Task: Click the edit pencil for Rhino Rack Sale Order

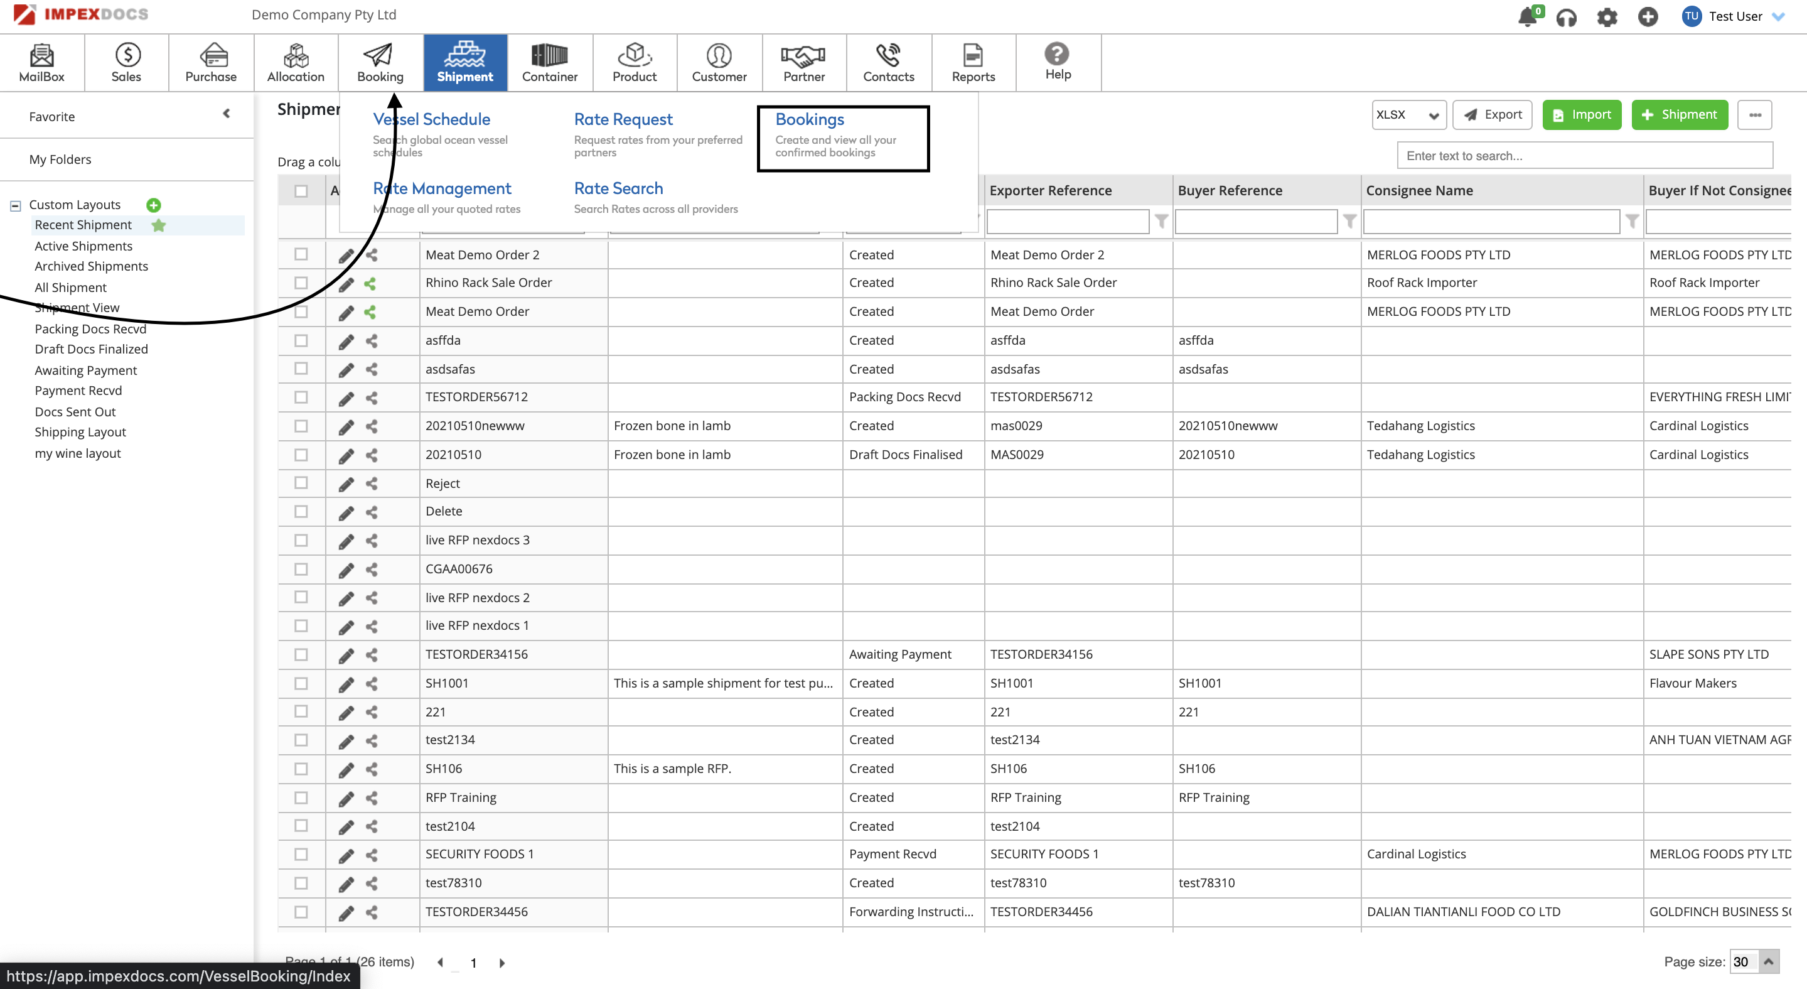Action: (x=346, y=284)
